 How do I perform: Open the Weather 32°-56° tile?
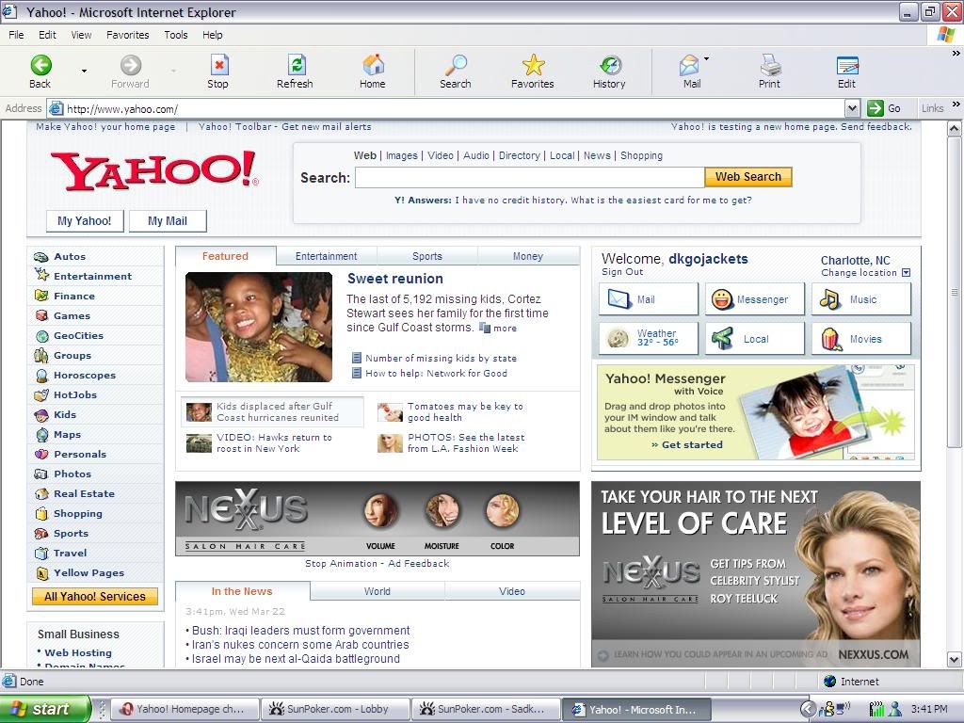point(649,339)
